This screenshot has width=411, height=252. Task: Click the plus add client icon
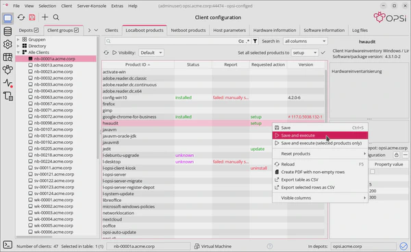point(45,17)
